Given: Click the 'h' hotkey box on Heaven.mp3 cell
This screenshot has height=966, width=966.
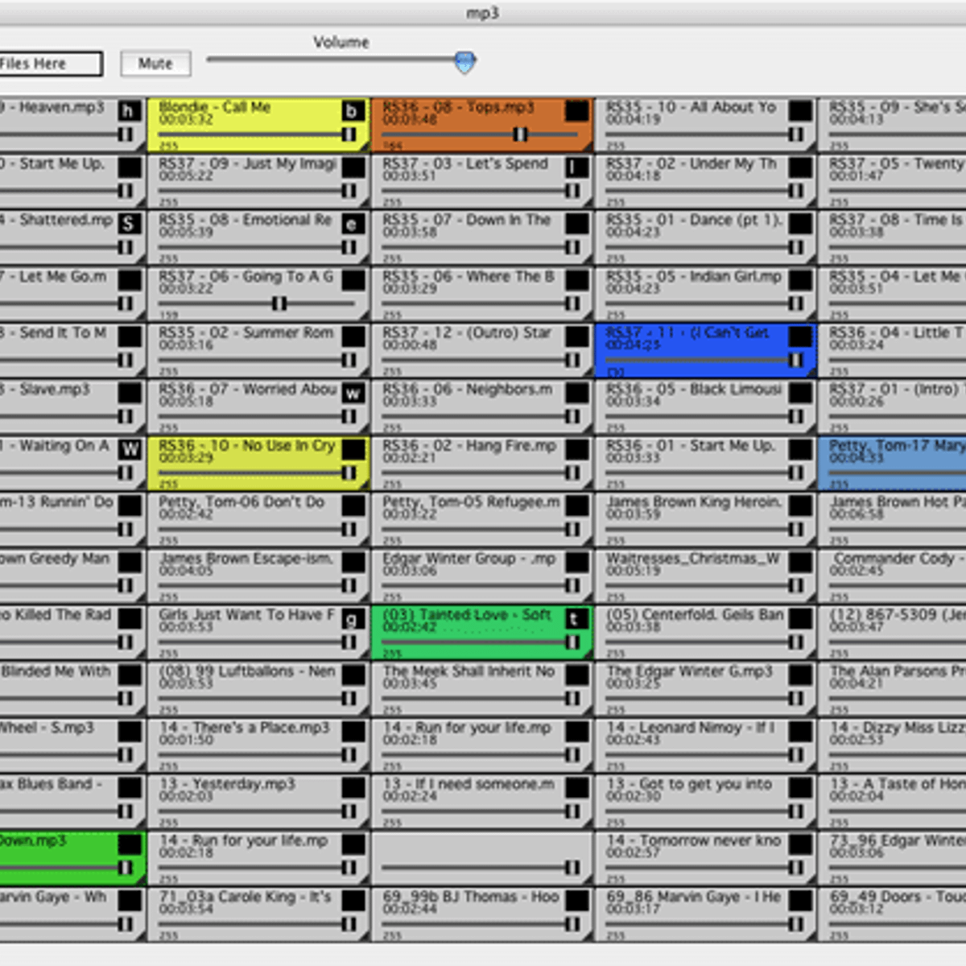Looking at the screenshot, I should pos(130,111).
